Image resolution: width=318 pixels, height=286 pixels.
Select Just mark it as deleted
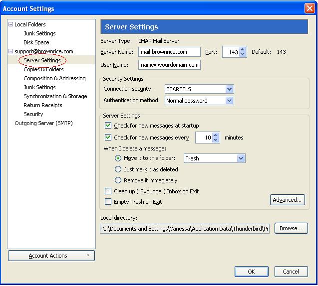pos(118,169)
